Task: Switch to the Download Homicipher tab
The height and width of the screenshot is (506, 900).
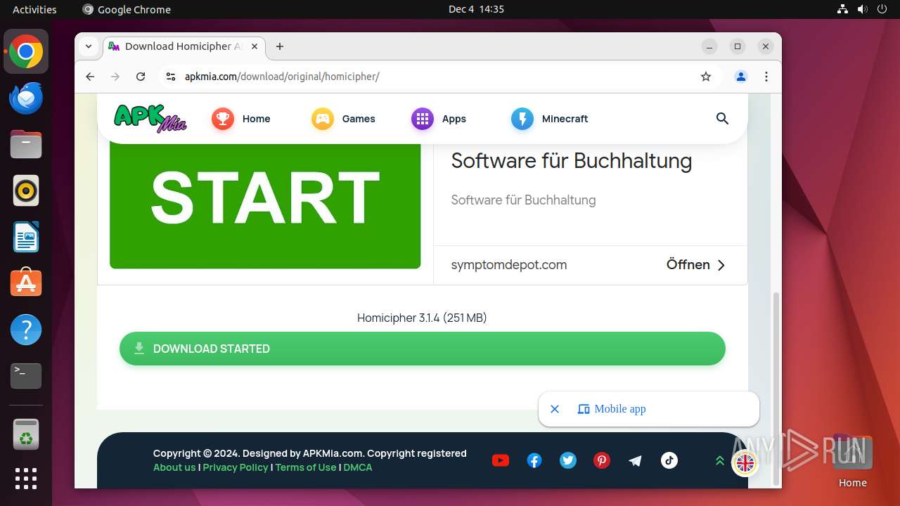Action: pos(184,46)
